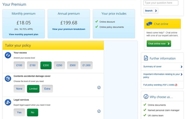
Task: Click the Your excess circular arrows icon
Action: [8, 55]
